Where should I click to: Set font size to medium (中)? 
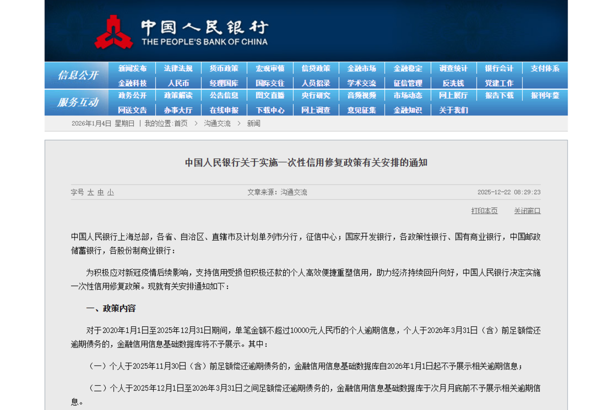click(x=101, y=192)
